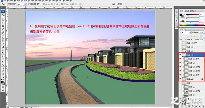The image size is (205, 108).
Task: Click the foreground color swatch in toolbox
Action: (2, 82)
